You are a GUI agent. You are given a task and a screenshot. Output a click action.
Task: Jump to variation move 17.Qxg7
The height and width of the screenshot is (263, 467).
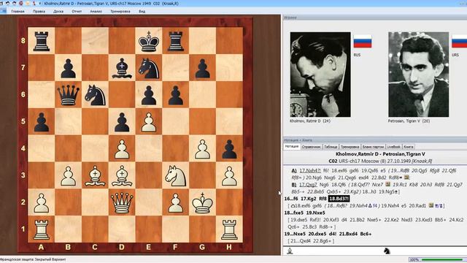[308, 185]
